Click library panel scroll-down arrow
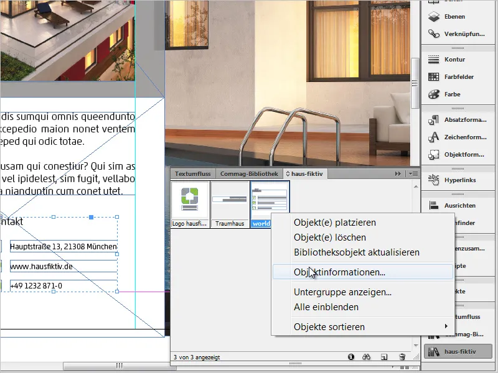 [x=416, y=346]
